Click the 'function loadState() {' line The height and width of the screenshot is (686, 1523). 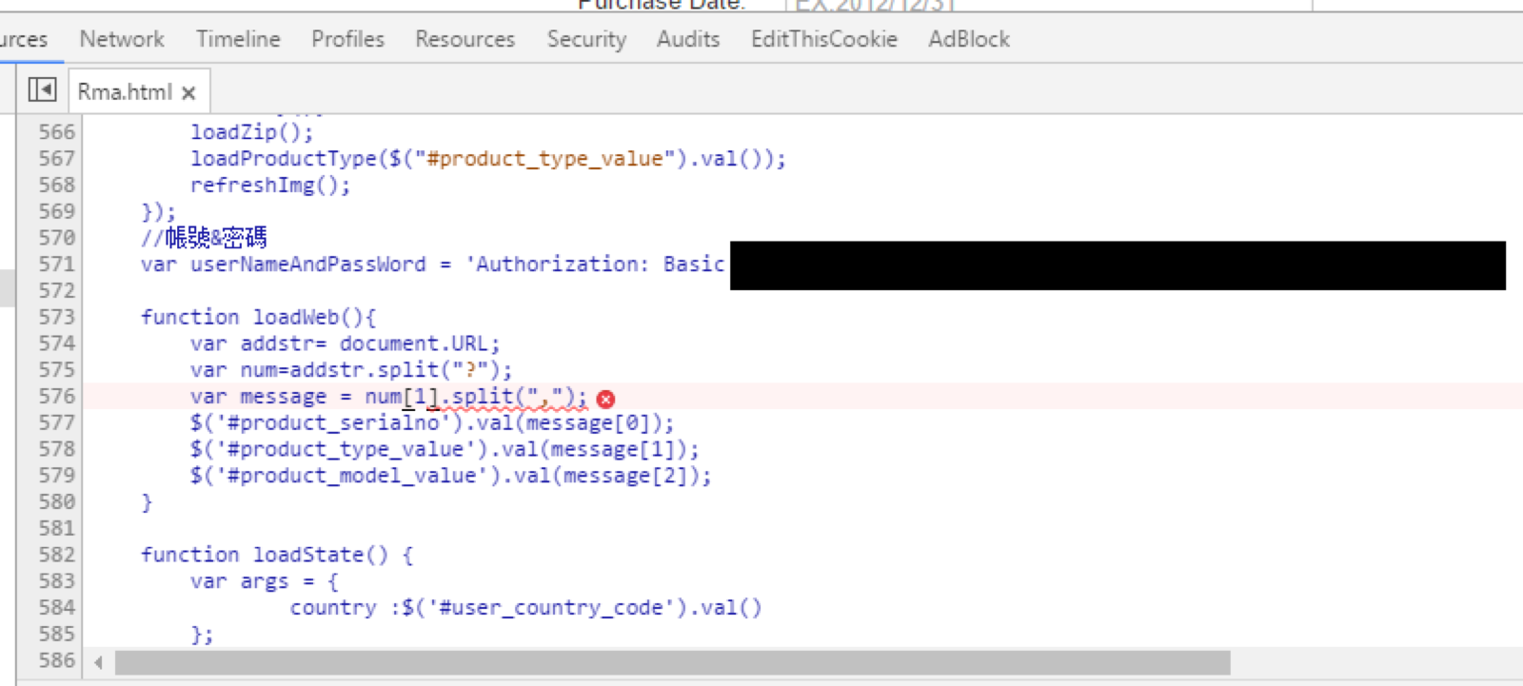tap(277, 555)
